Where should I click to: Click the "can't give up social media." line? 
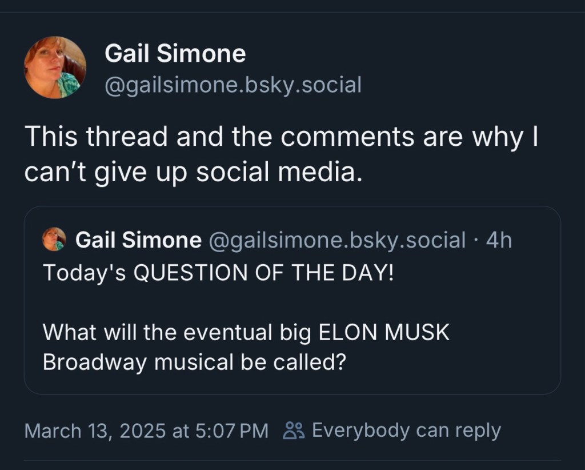193,172
